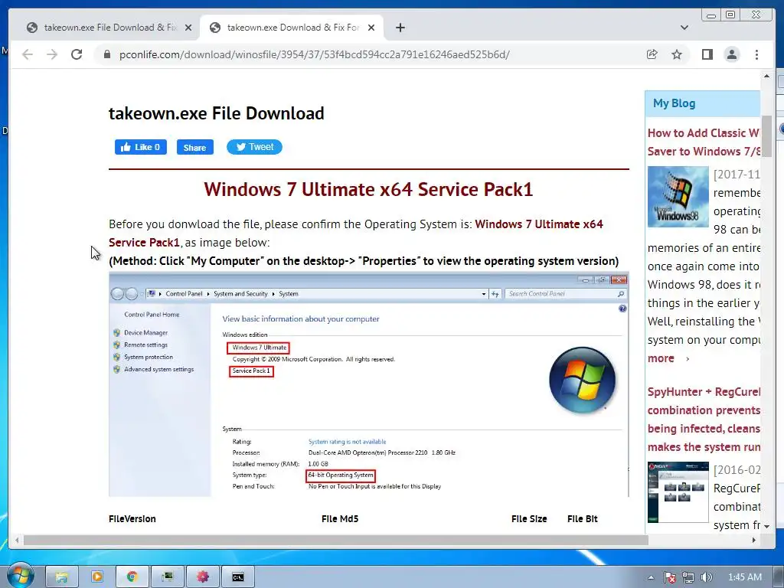Click the 'Windows 7 Ultimate x64 Service Pack1' heading
Screen dimensions: 784x588
pos(368,190)
